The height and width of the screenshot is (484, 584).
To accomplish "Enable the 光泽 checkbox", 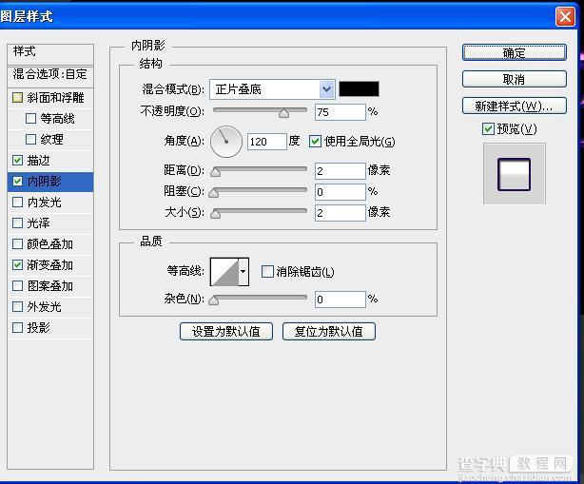I will tap(17, 223).
